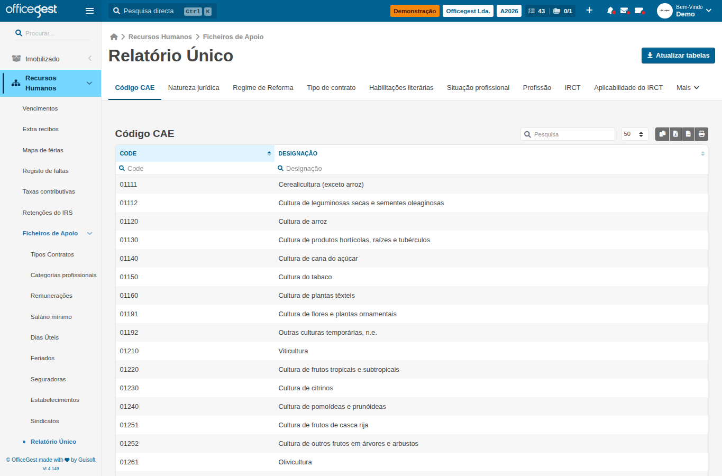Open the notifications bell
The height and width of the screenshot is (476, 722).
610,11
